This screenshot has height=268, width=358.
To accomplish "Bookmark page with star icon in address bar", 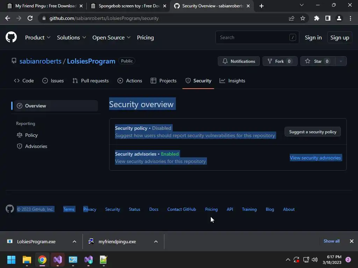I will pyautogui.click(x=303, y=18).
